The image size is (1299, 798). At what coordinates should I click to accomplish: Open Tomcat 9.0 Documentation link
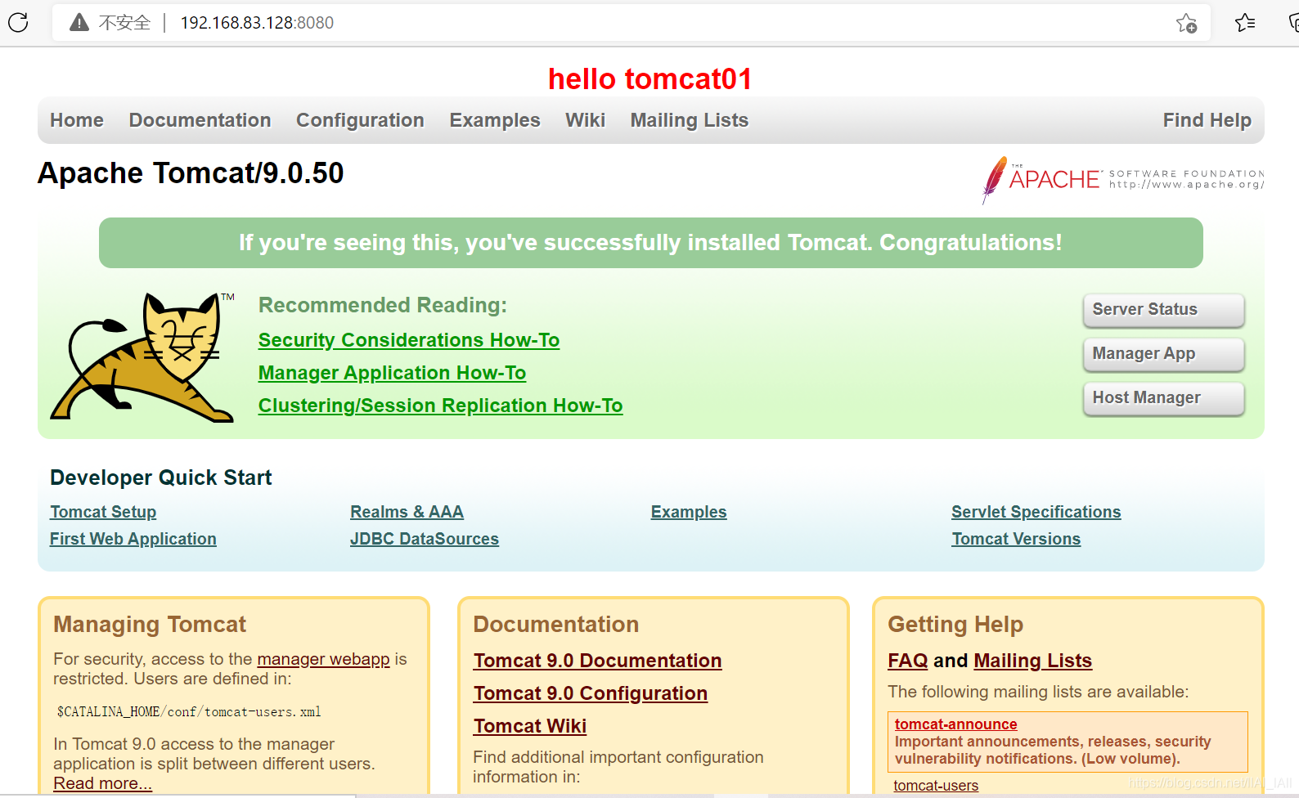click(597, 661)
